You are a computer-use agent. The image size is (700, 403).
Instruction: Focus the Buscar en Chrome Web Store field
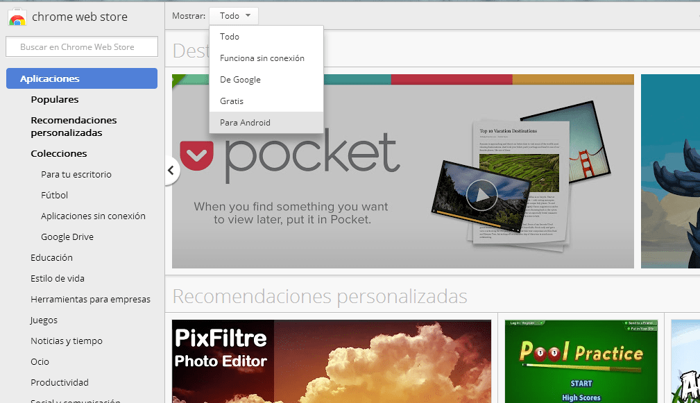(82, 47)
